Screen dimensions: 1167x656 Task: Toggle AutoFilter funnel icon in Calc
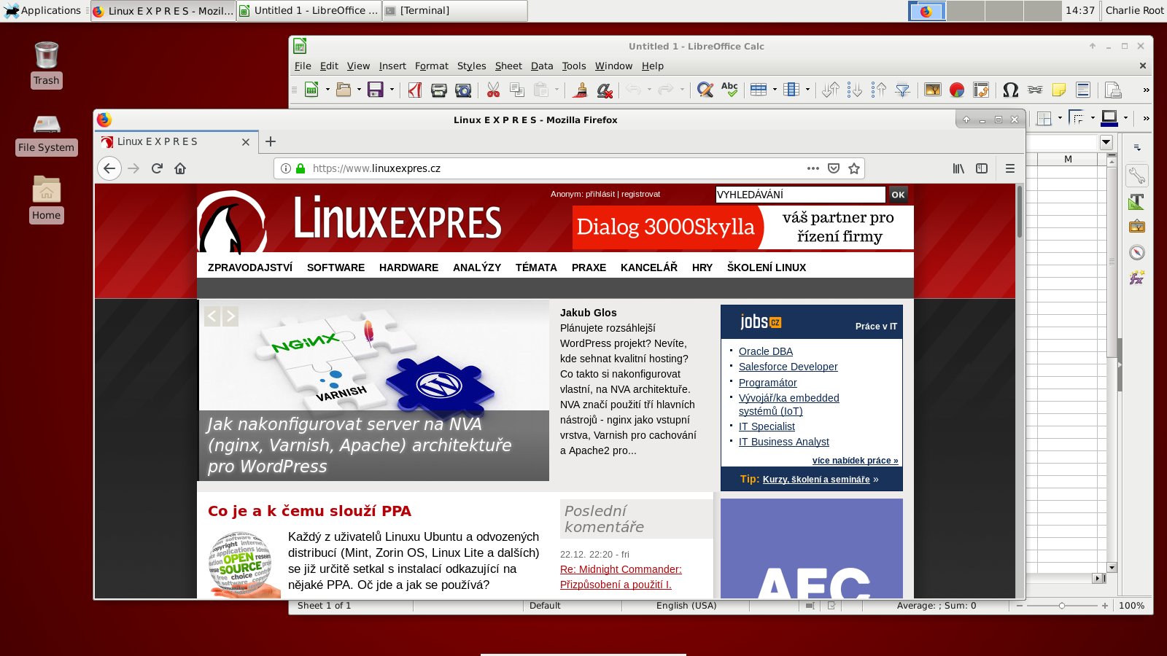[903, 90]
